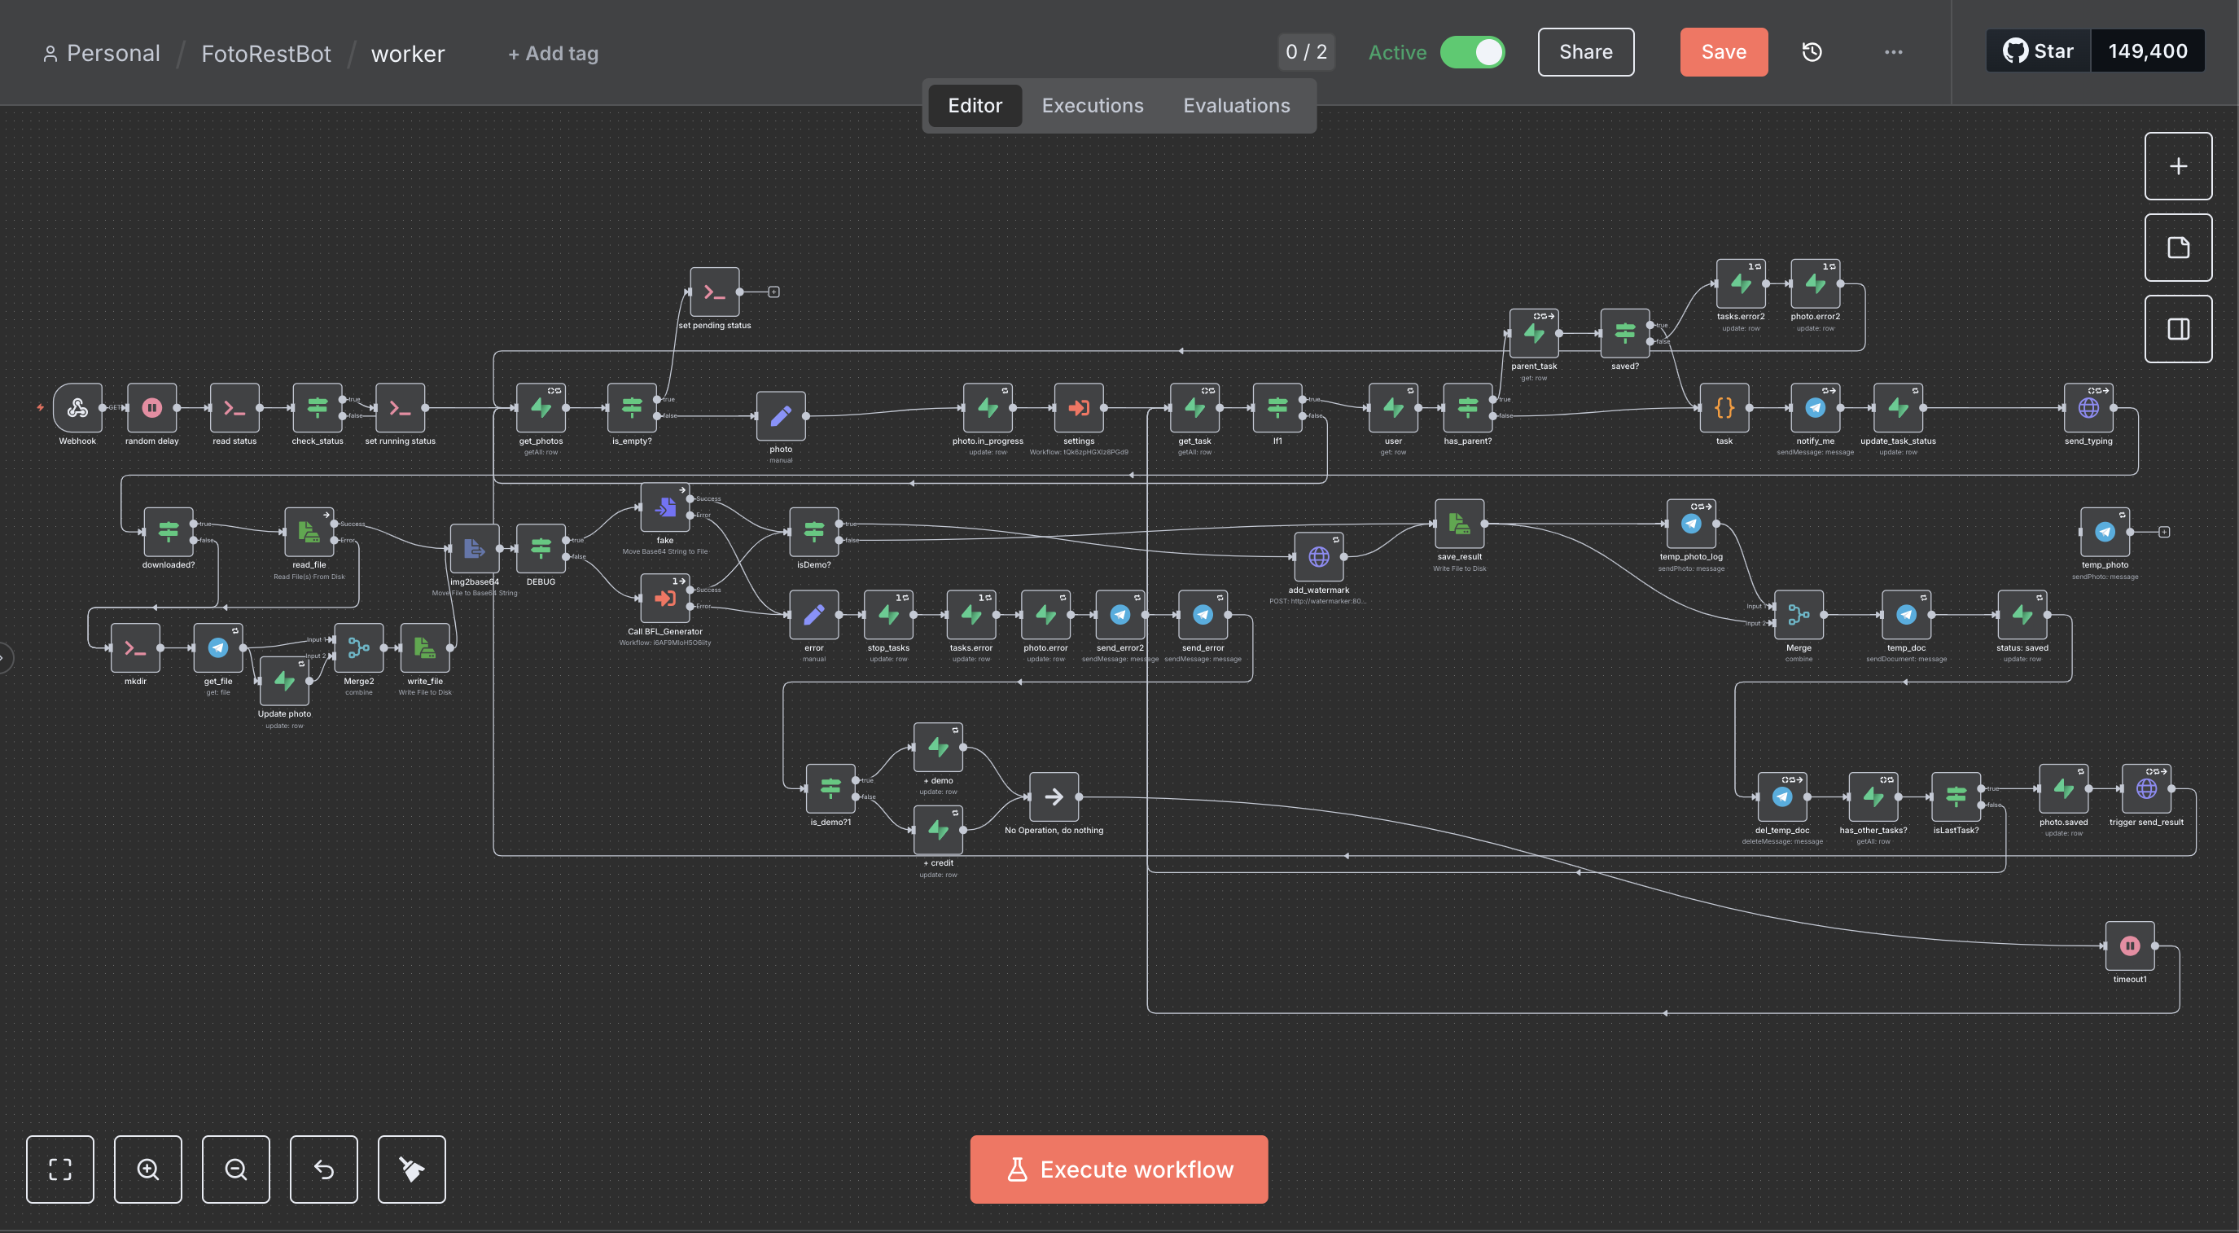This screenshot has height=1233, width=2239.
Task: Toggle the Active workflow switch
Action: pyautogui.click(x=1472, y=52)
